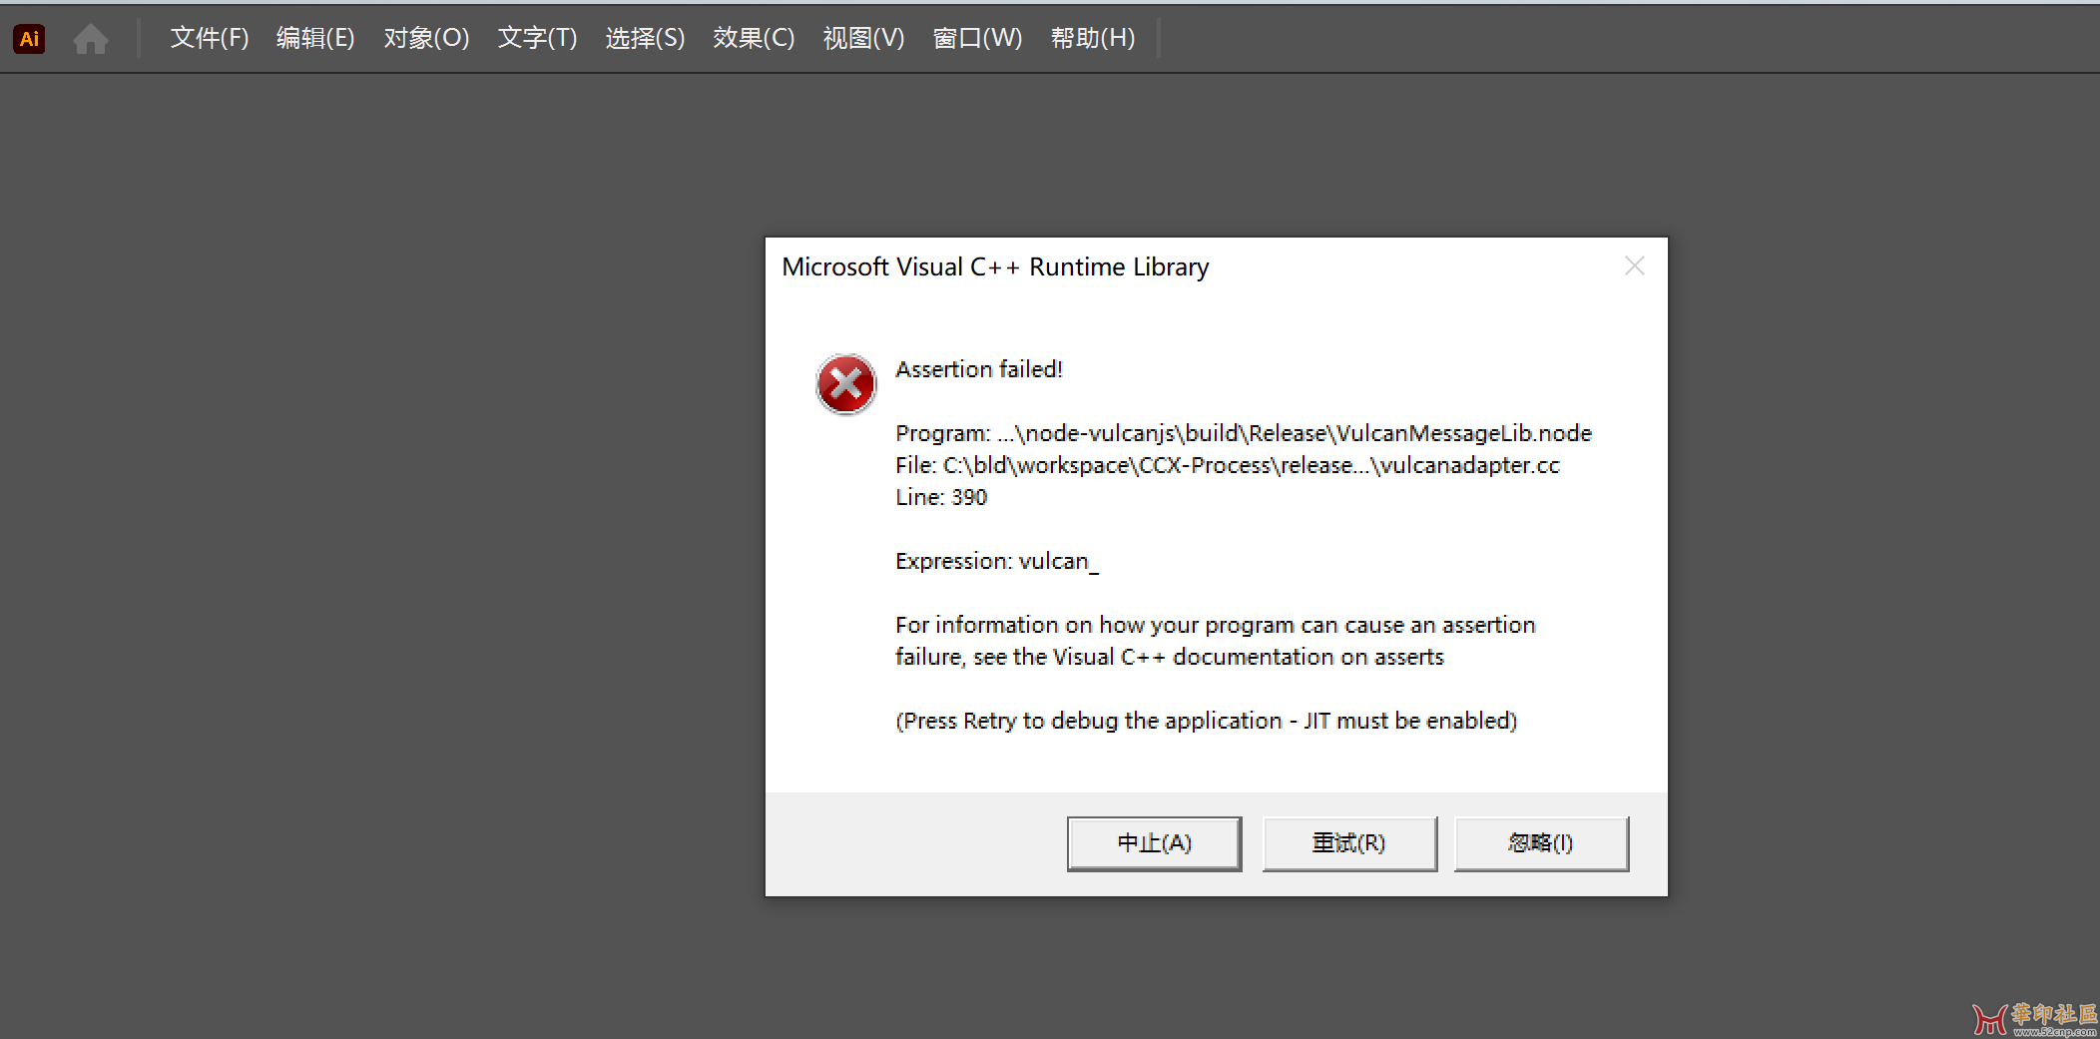This screenshot has width=2100, height=1039.
Task: Open the 效果(C) menu
Action: click(x=754, y=38)
